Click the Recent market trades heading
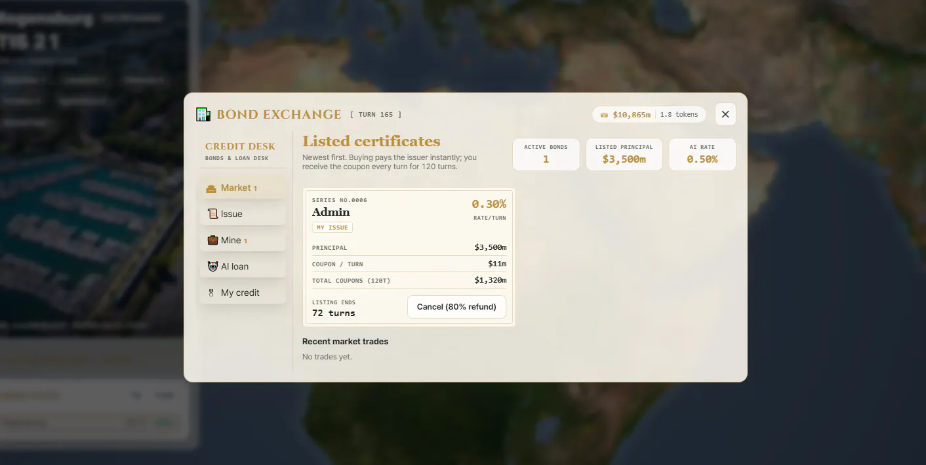The width and height of the screenshot is (926, 465). 345,342
